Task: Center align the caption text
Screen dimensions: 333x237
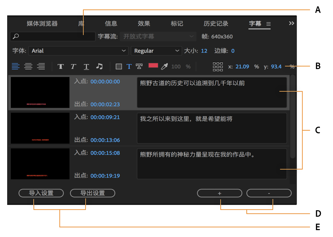Action: pyautogui.click(x=28, y=66)
